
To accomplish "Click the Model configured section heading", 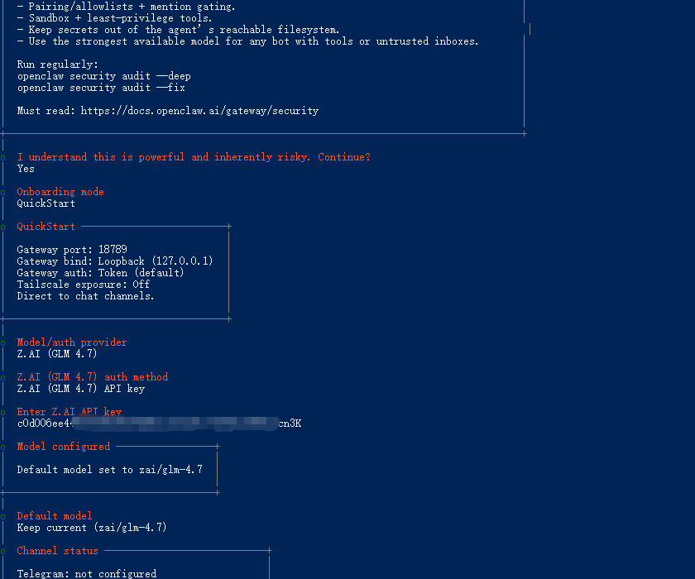I will coord(64,447).
